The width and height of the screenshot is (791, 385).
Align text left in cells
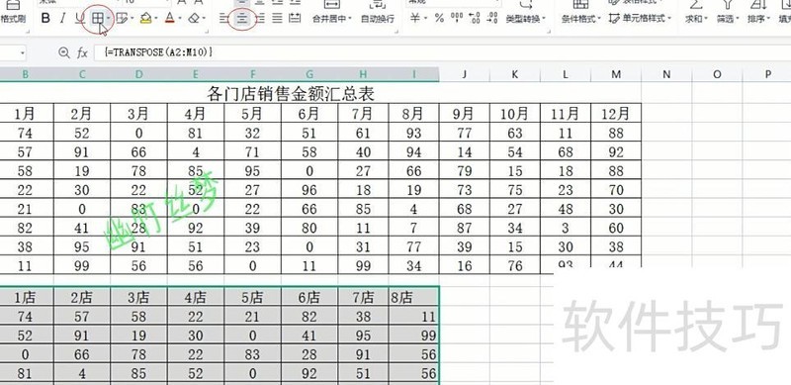pyautogui.click(x=224, y=19)
